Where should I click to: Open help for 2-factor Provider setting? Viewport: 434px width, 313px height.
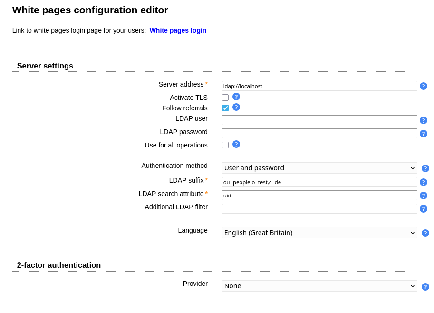tap(425, 287)
